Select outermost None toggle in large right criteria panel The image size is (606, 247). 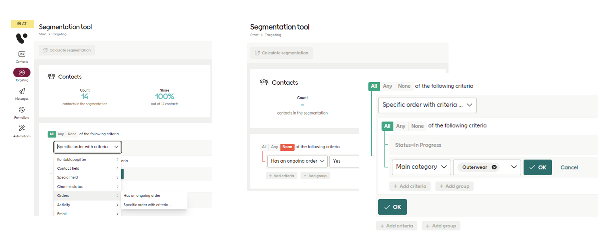click(404, 86)
